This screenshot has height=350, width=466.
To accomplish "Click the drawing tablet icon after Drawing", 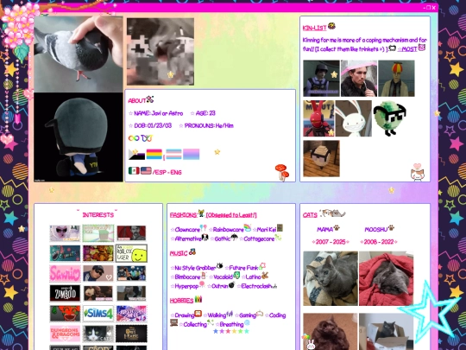I will click(198, 314).
